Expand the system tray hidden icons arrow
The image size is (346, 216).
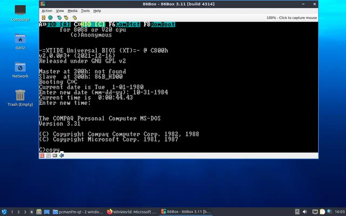pyautogui.click(x=297, y=212)
